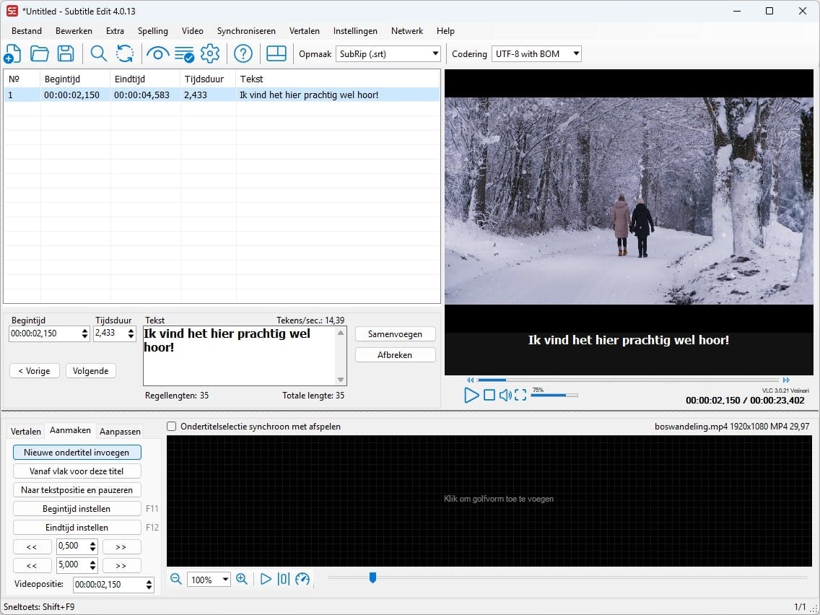Save the subtitle with the floppy disk icon
The width and height of the screenshot is (820, 615).
[x=66, y=53]
